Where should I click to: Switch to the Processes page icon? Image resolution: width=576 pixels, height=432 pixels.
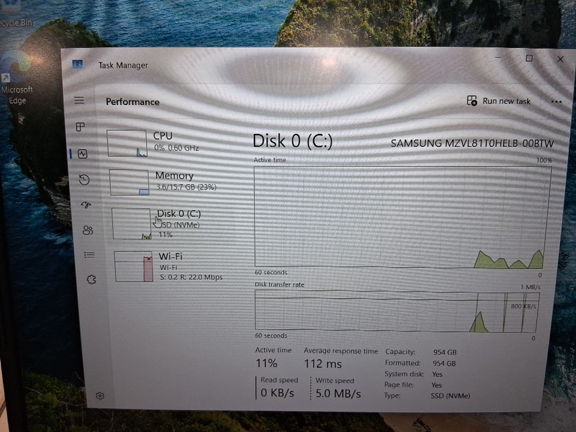pos(80,127)
